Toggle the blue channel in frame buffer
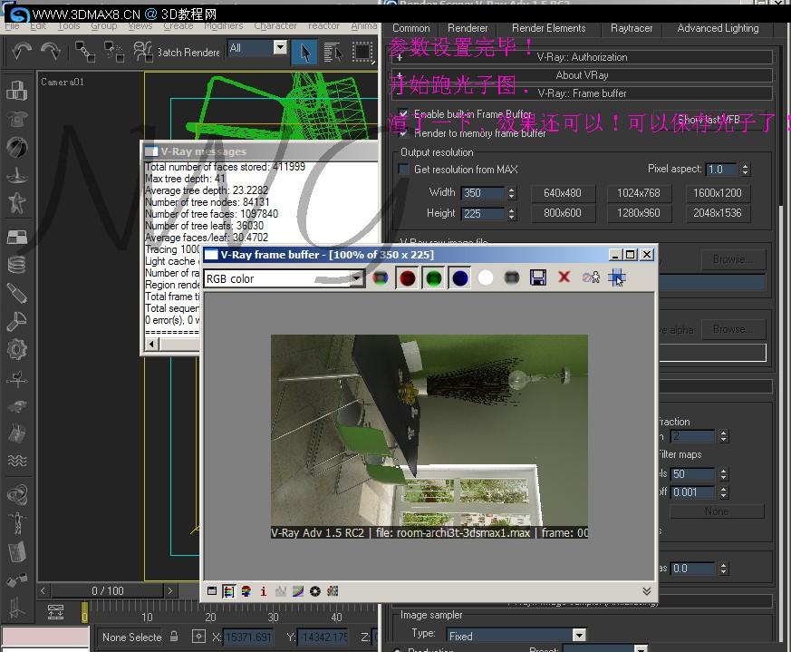Image resolution: width=791 pixels, height=652 pixels. point(459,277)
